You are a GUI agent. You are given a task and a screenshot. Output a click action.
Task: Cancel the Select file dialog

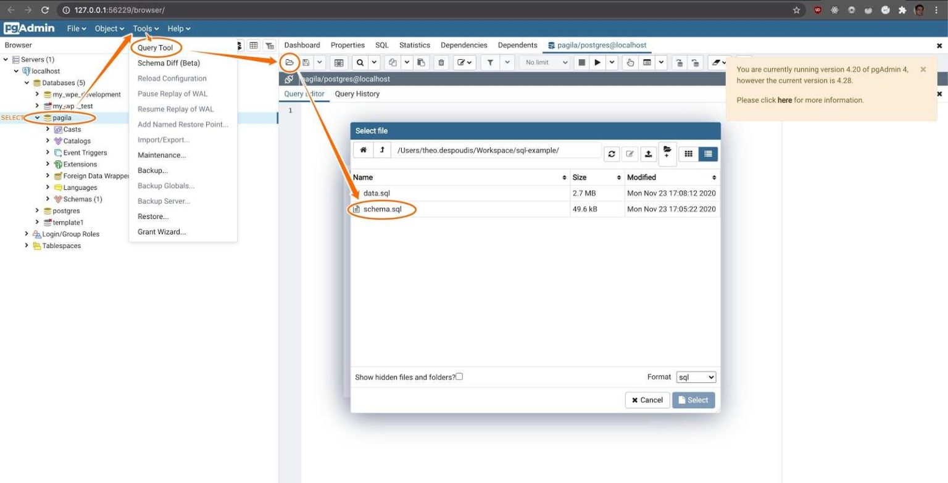tap(647, 400)
